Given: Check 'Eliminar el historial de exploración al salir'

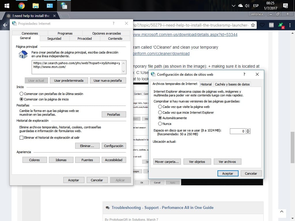Looking at the screenshot, I should 22,138.
